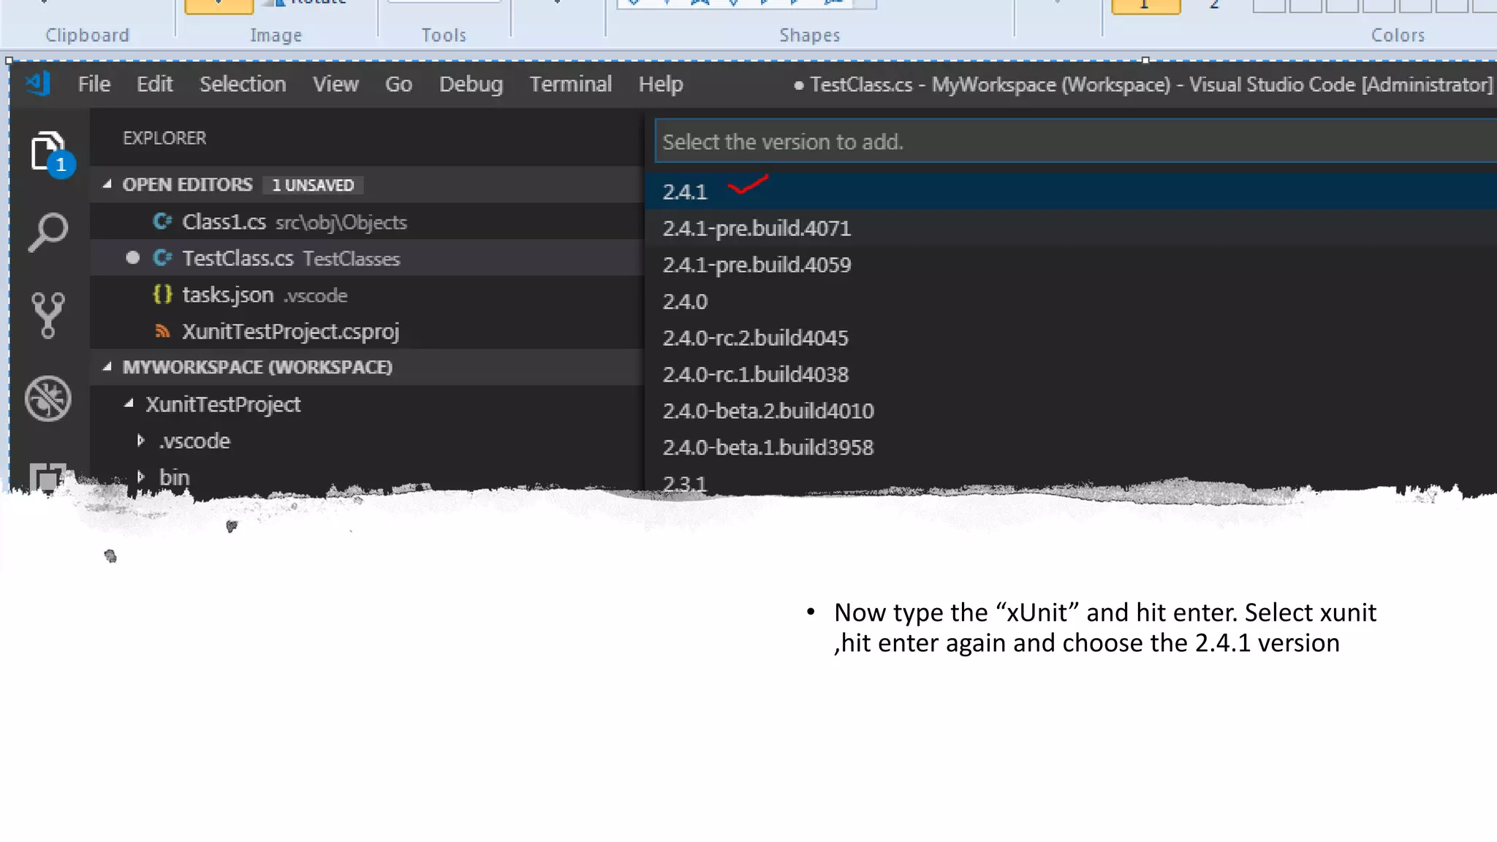Click the C# icon next to Class1.cs
Screen dimensions: 1497x842
[162, 221]
